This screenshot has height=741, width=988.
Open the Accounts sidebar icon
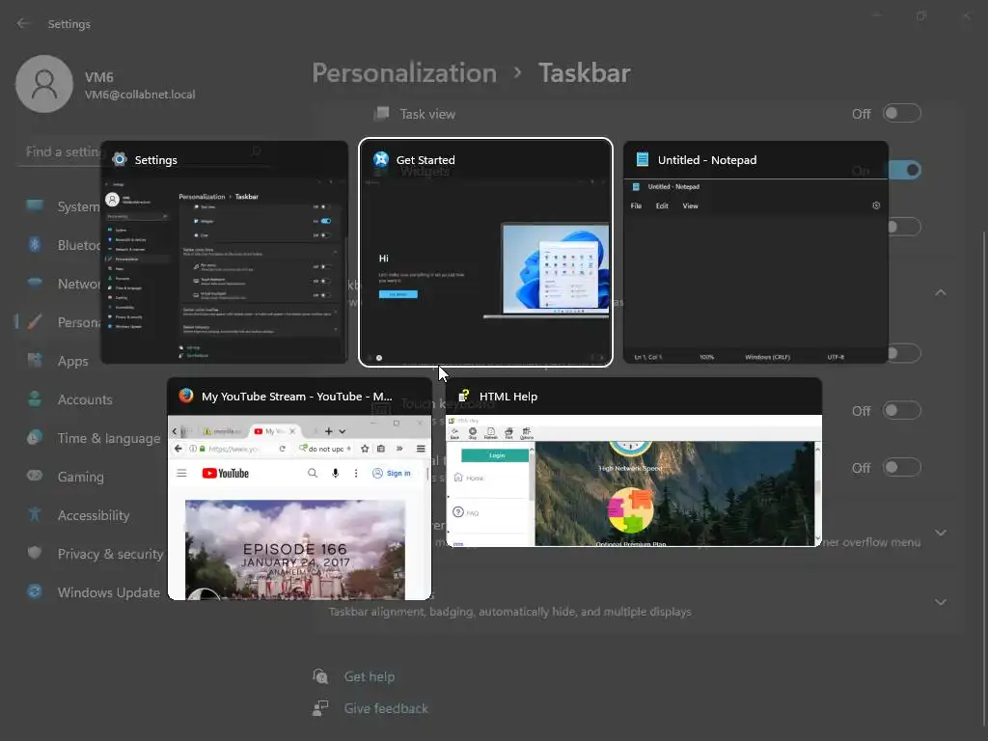(x=35, y=398)
